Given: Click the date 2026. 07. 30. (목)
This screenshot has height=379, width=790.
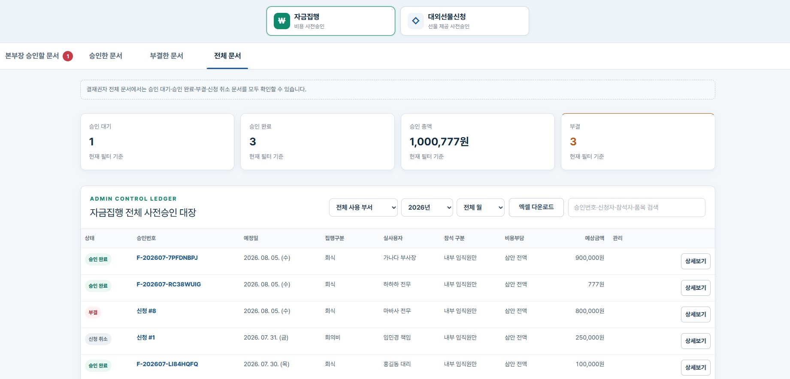Looking at the screenshot, I should point(266,364).
